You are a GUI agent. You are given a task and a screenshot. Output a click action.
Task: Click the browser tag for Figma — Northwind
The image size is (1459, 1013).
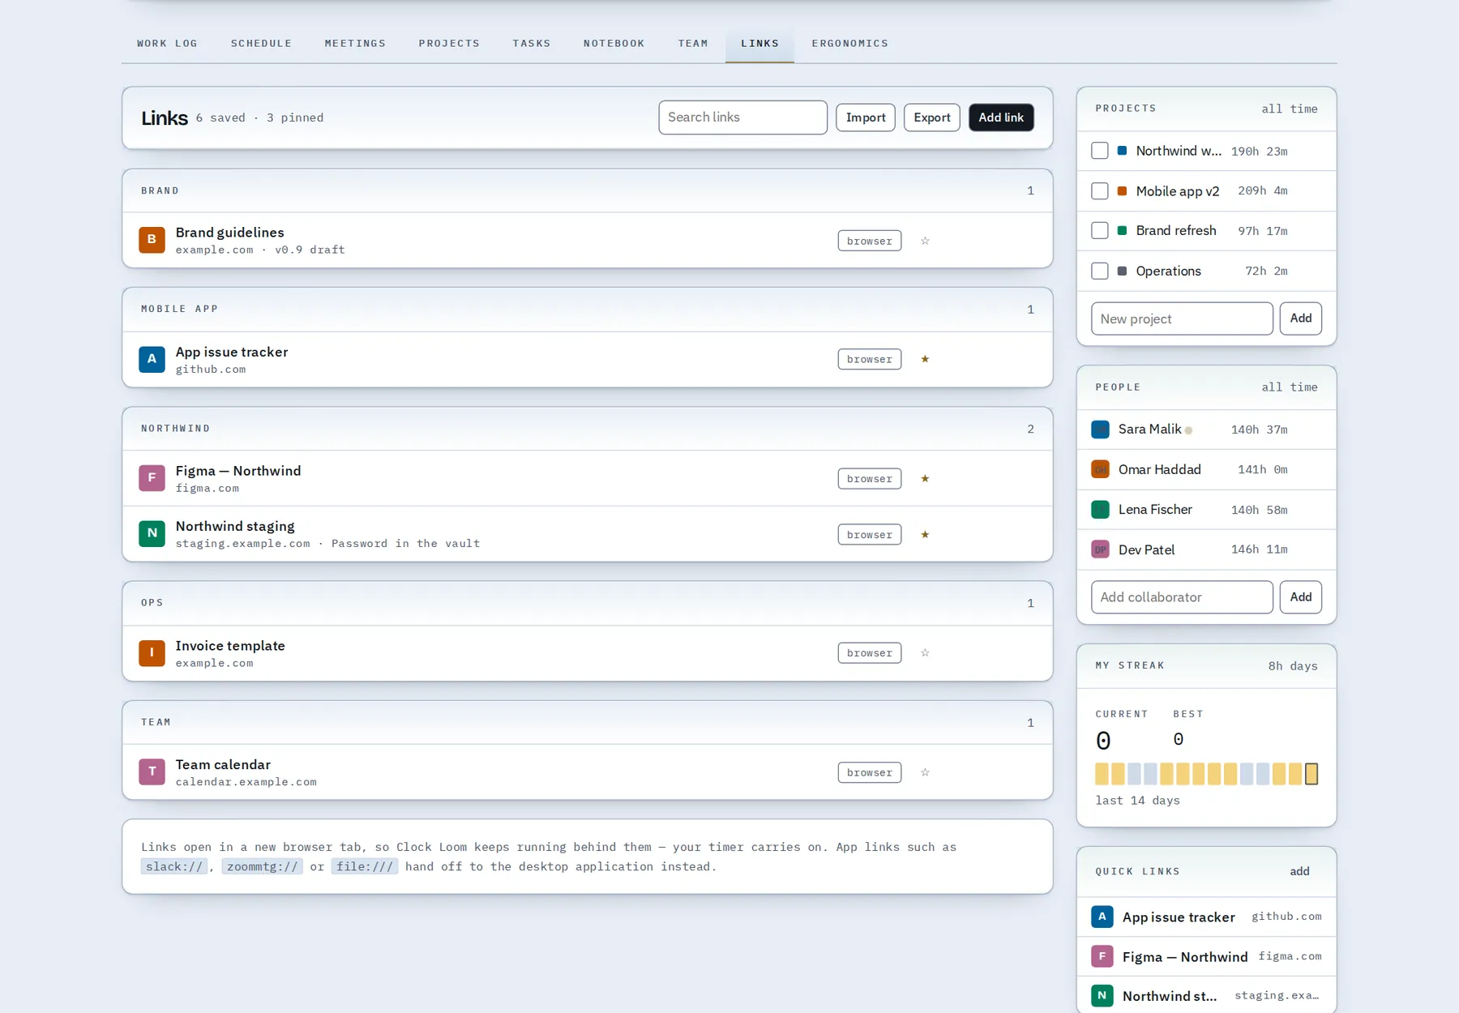coord(870,479)
